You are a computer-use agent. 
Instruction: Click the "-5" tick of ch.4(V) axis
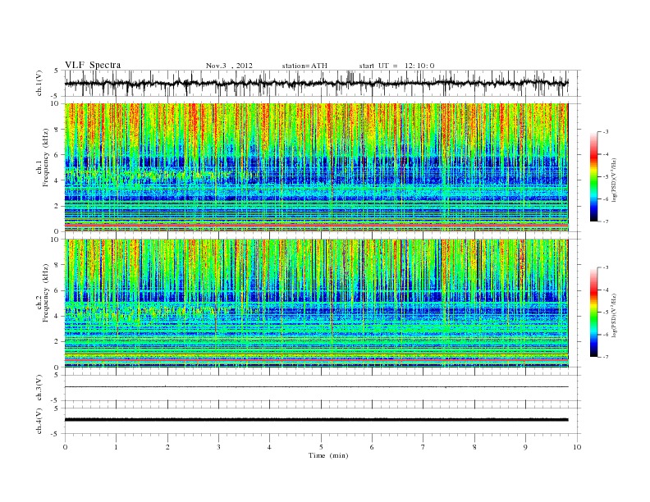pos(56,434)
